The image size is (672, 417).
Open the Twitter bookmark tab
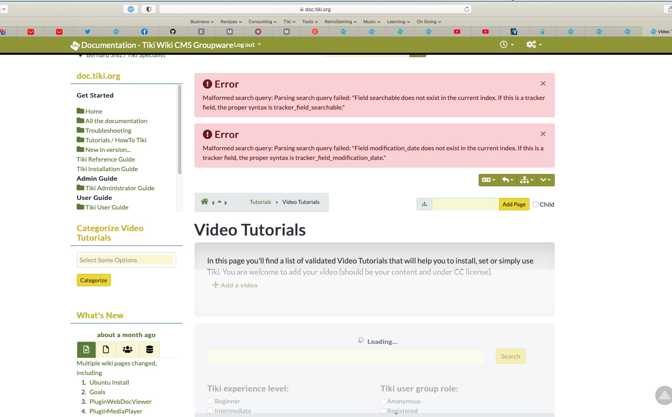coord(88,32)
